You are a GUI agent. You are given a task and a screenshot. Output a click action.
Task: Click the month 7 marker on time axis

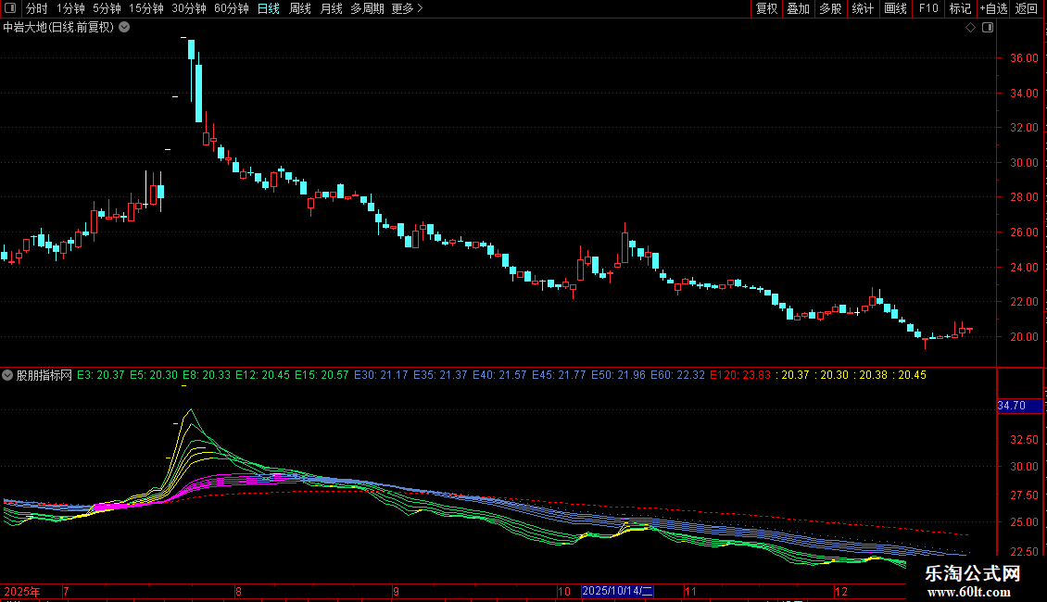pyautogui.click(x=66, y=591)
